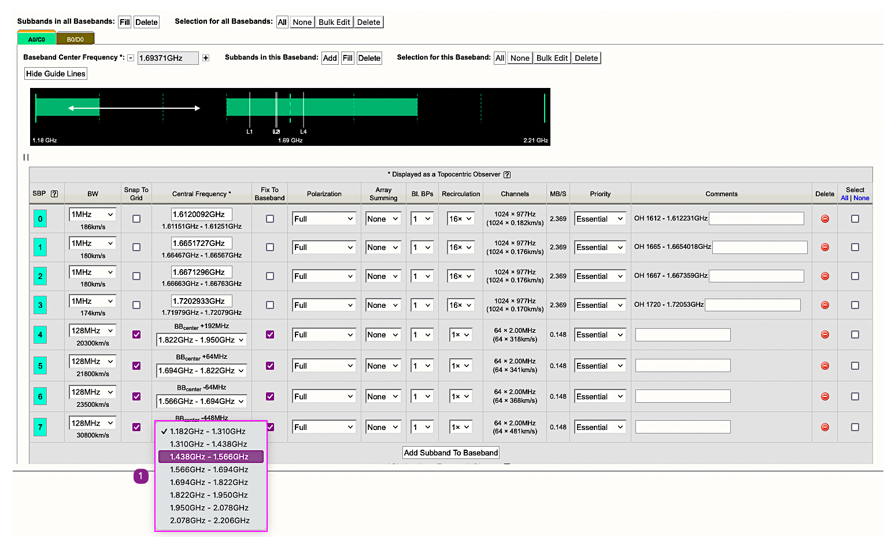
Task: Check the Select box for subband 2
Action: (855, 276)
